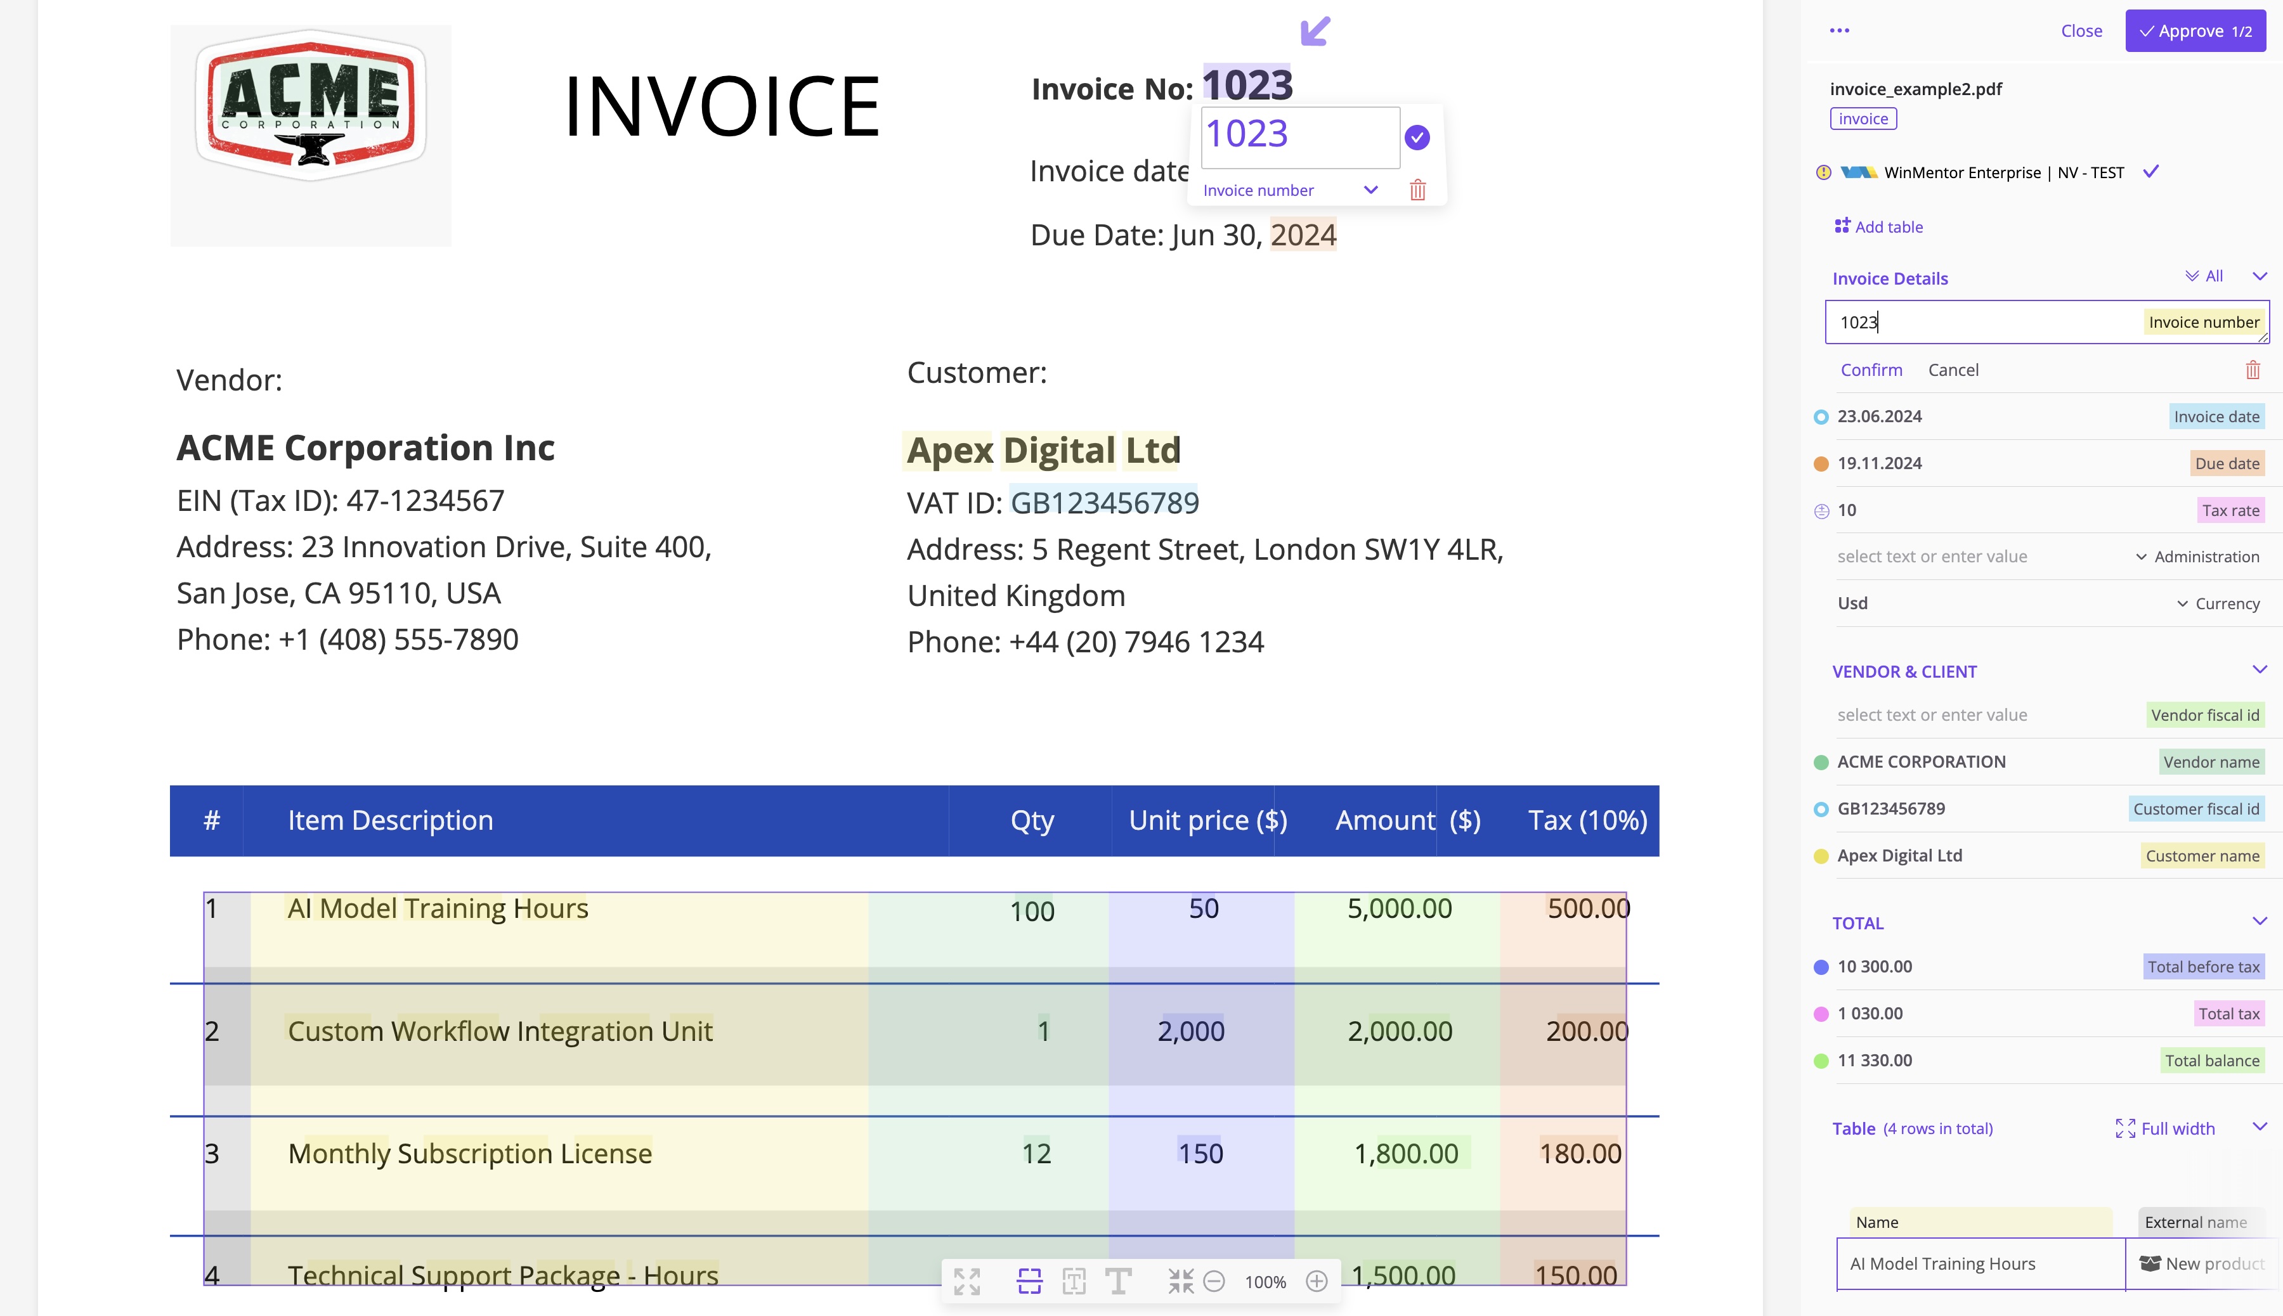Click Monthly Subscription License description
Image resolution: width=2283 pixels, height=1316 pixels.
click(470, 1153)
